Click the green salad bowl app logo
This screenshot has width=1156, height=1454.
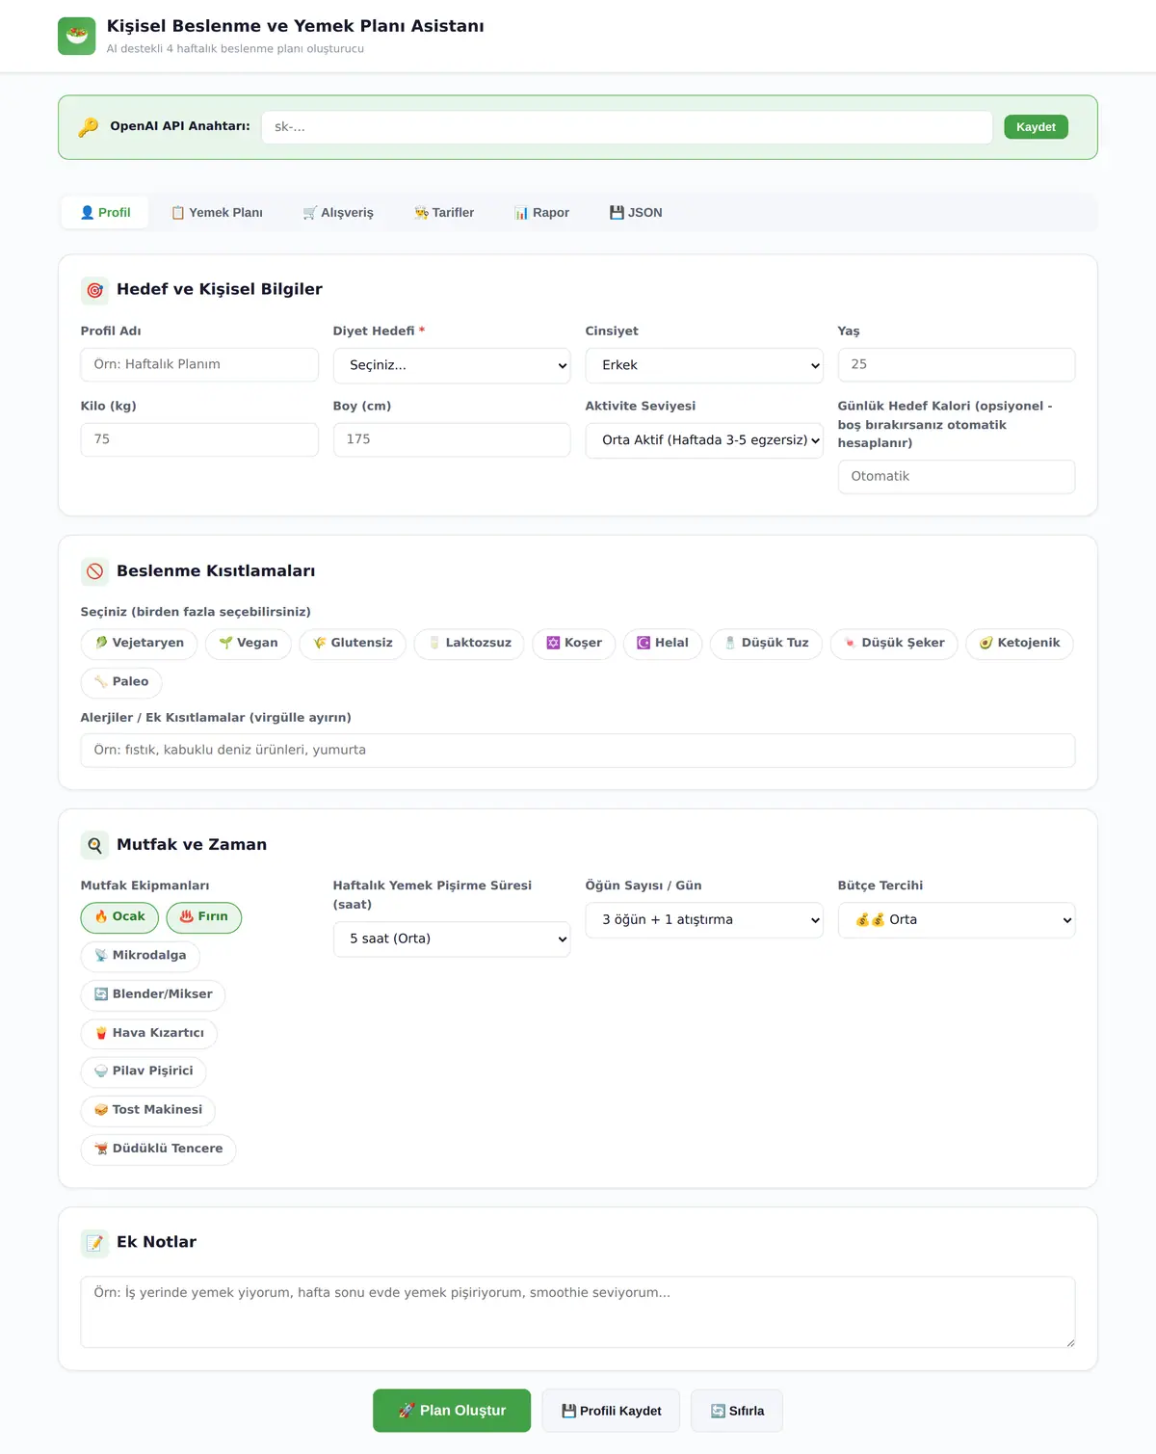coord(77,36)
